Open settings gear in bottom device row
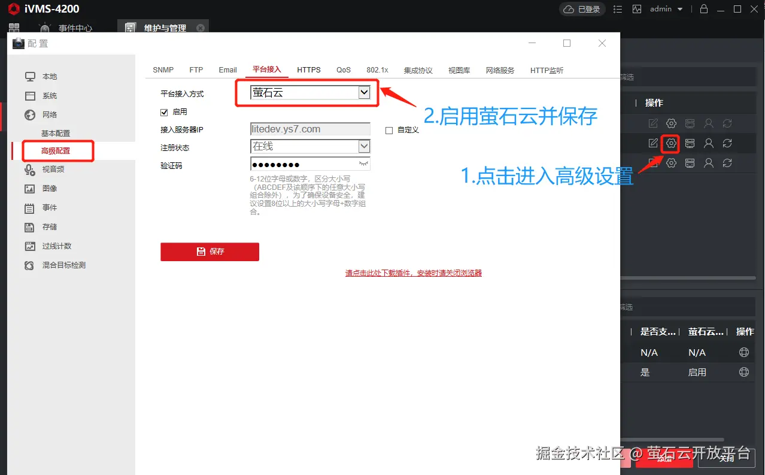765x475 pixels. tap(671, 163)
